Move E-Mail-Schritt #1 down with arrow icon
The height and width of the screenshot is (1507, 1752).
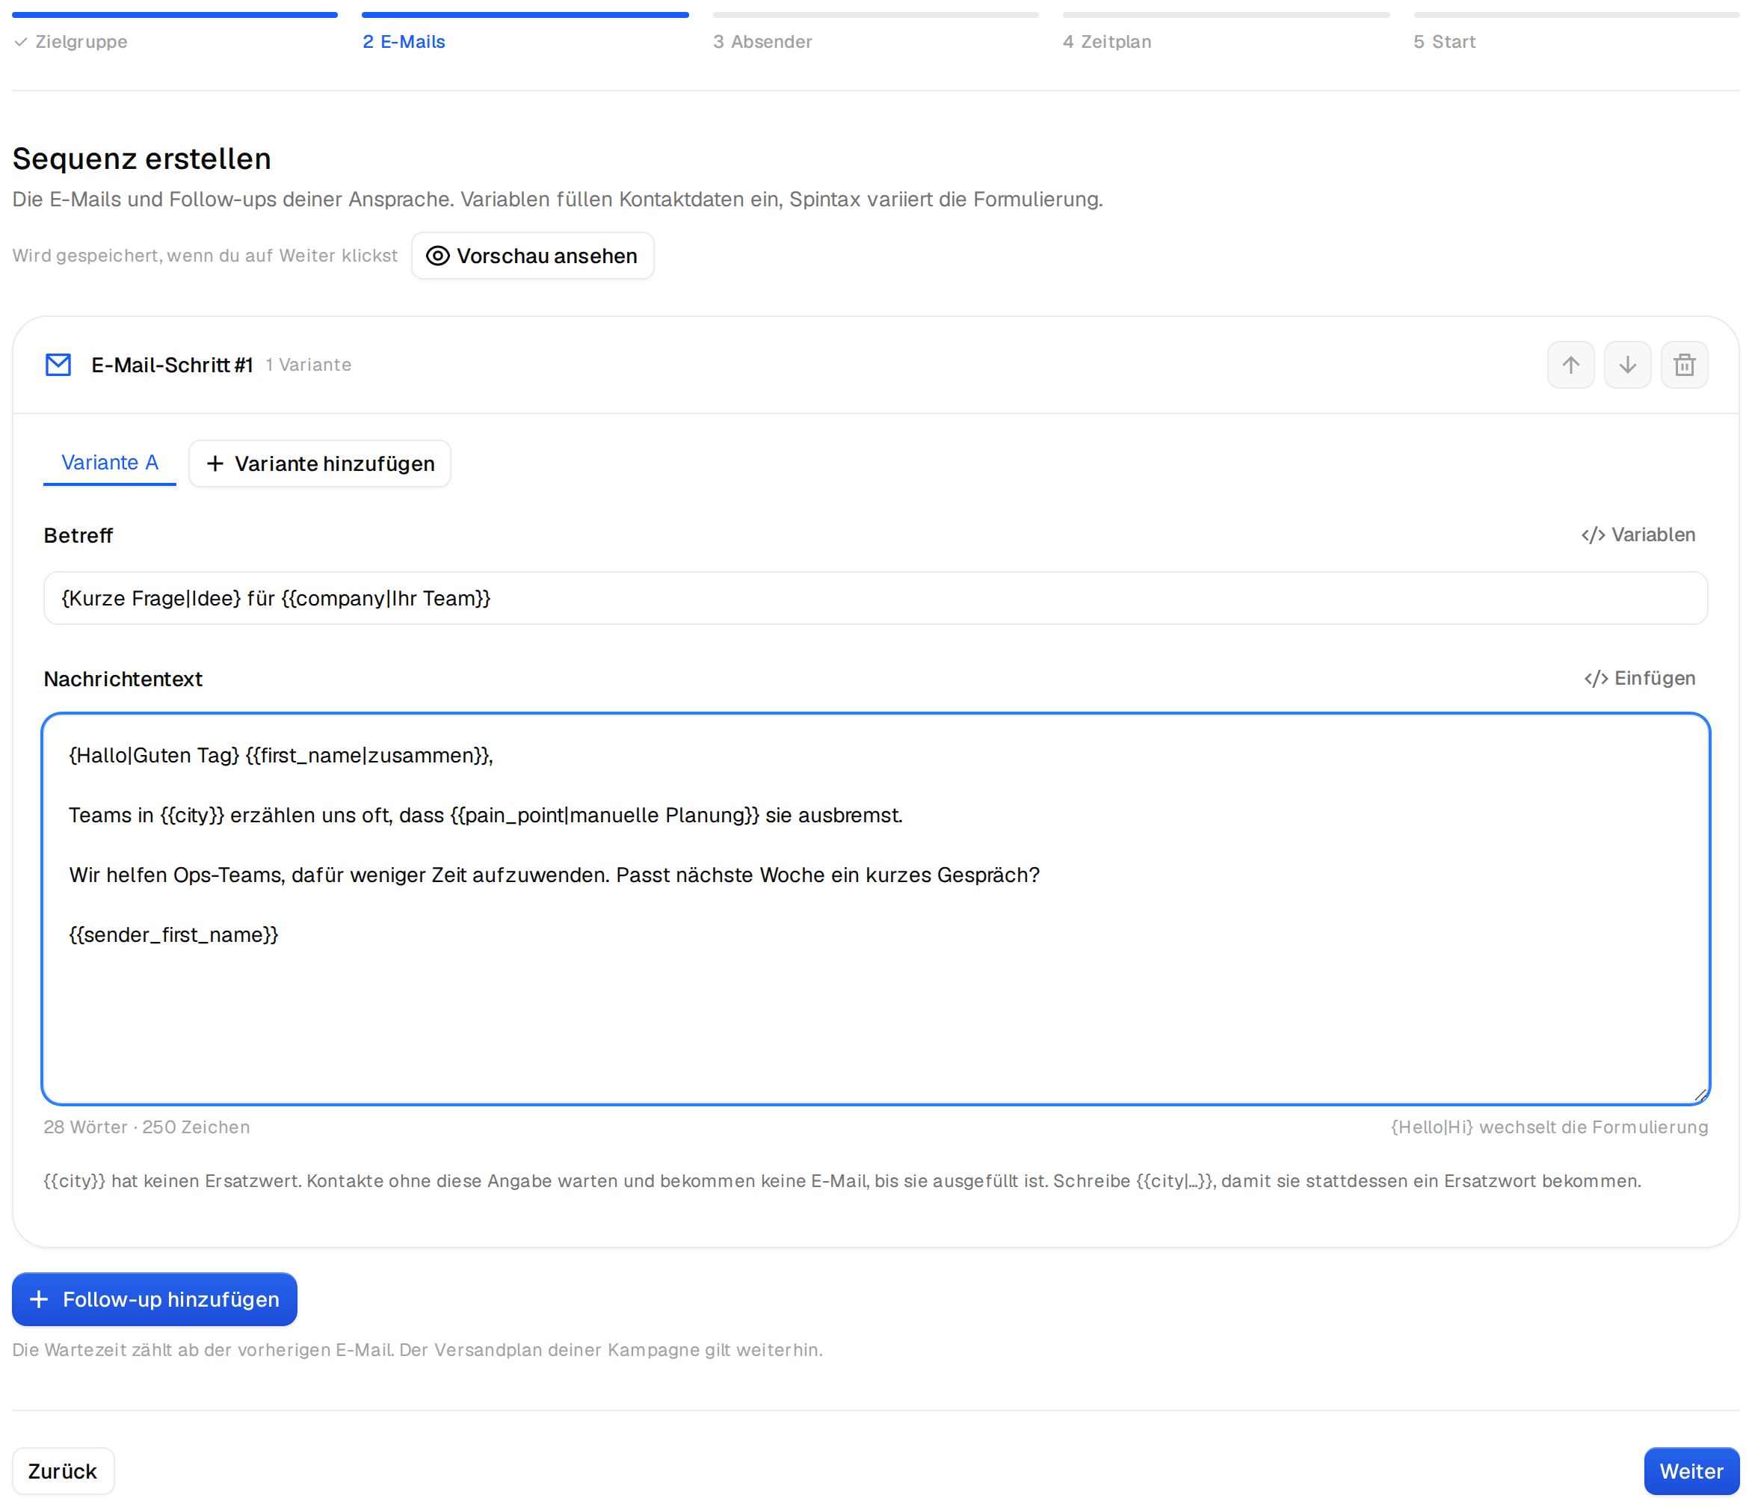point(1627,365)
